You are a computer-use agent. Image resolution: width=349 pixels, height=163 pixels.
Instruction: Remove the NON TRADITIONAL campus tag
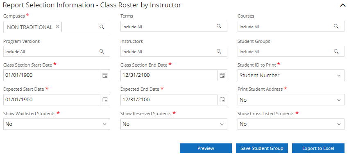tap(57, 27)
